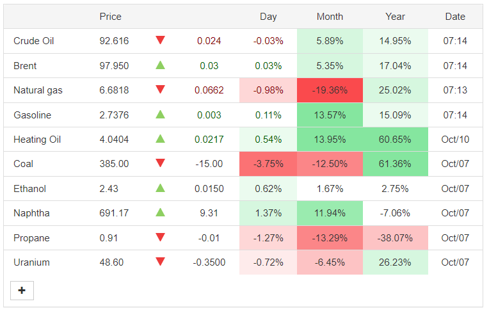The width and height of the screenshot is (489, 313).
Task: Click Naphtha change value 9.31
Action: (x=209, y=213)
